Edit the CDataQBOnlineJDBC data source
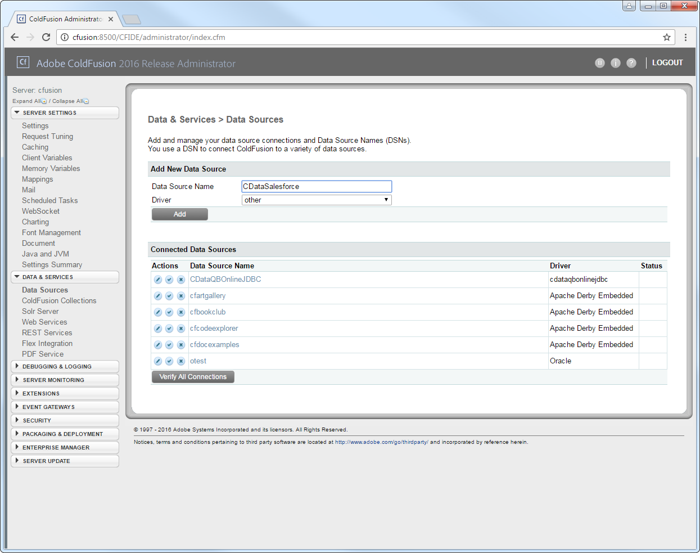The height and width of the screenshot is (553, 700). coord(158,280)
